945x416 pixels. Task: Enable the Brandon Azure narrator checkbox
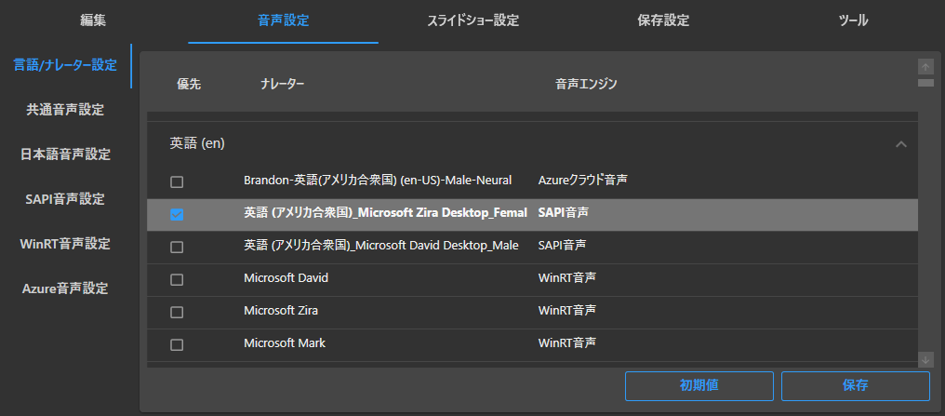(177, 181)
